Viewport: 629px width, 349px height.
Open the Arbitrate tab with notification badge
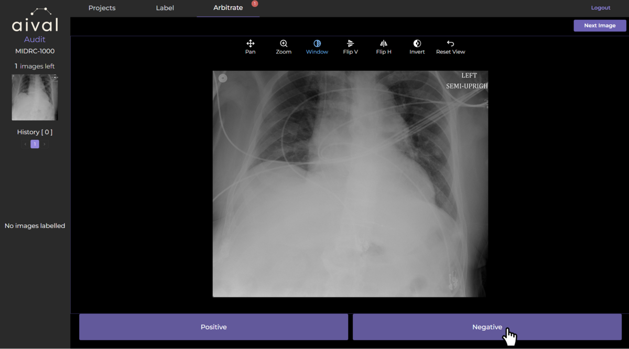coord(228,8)
